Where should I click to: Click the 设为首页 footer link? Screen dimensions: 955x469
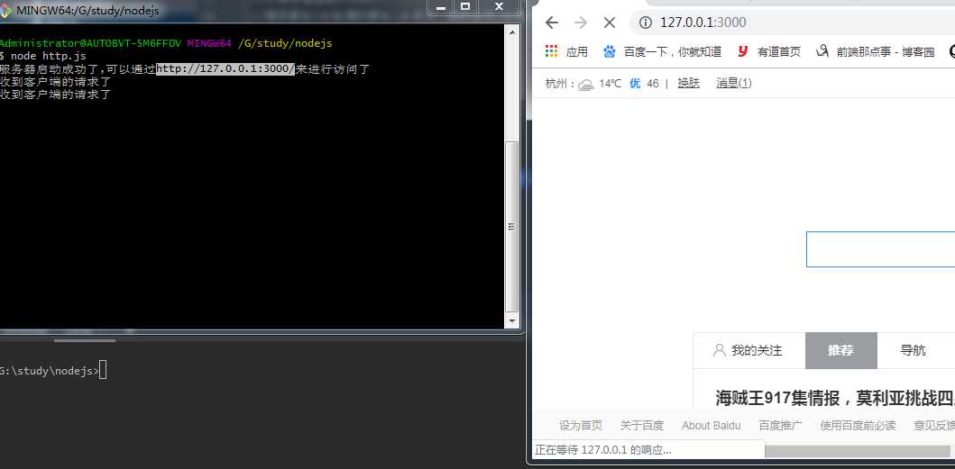click(x=581, y=425)
